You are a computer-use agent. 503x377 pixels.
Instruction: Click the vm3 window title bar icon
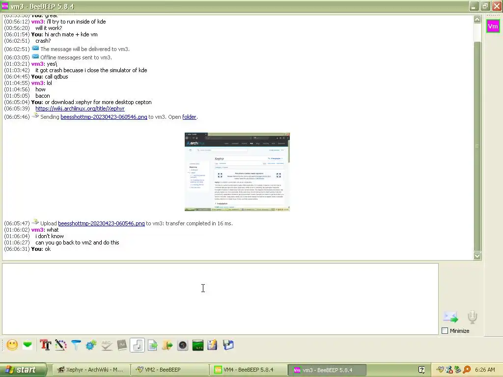click(5, 6)
